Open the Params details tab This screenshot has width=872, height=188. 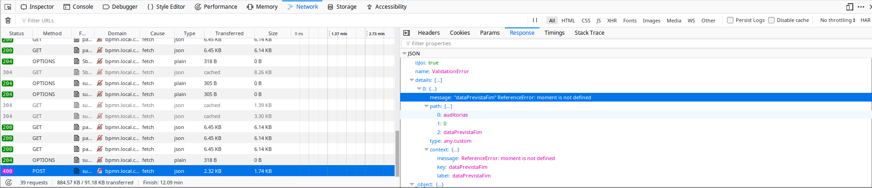490,33
